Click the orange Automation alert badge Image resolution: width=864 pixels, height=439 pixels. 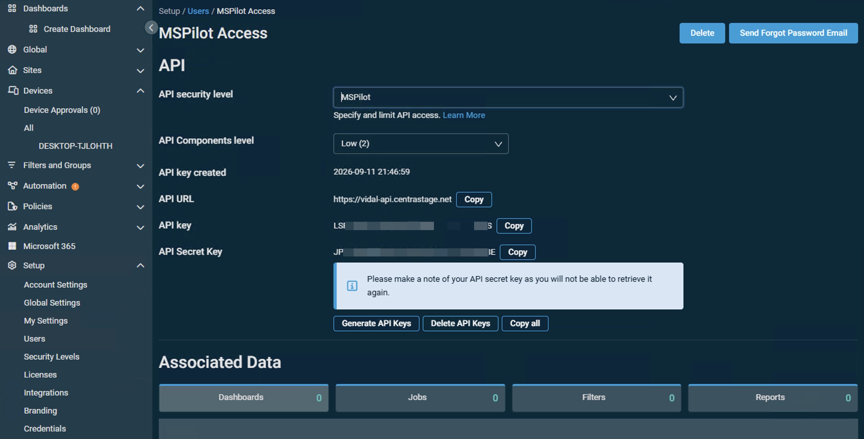coord(75,187)
